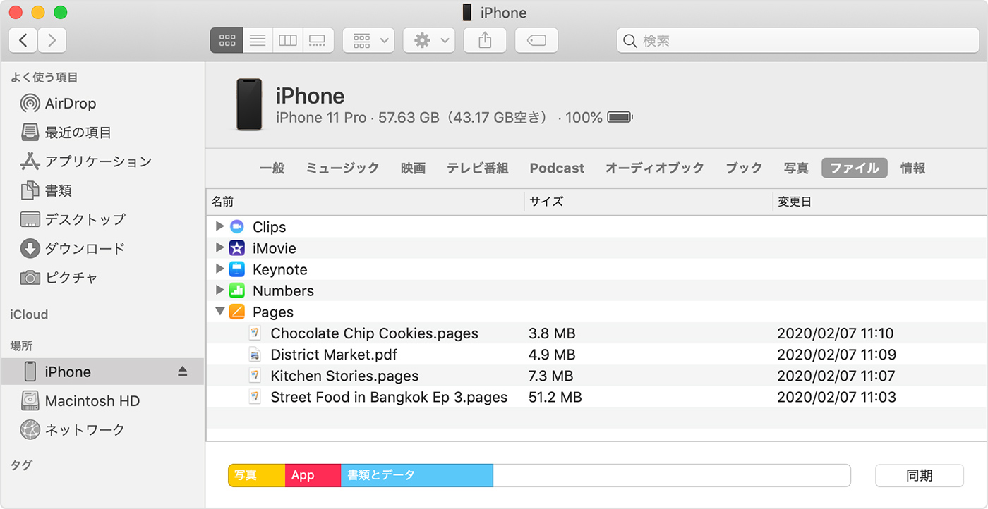
Task: Go forward with the right chevron button
Action: click(52, 40)
